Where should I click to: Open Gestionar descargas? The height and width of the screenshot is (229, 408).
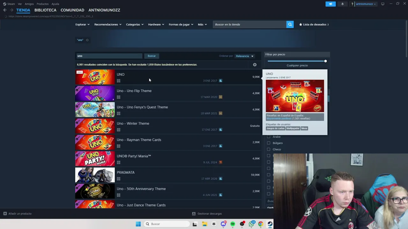pyautogui.click(x=207, y=214)
